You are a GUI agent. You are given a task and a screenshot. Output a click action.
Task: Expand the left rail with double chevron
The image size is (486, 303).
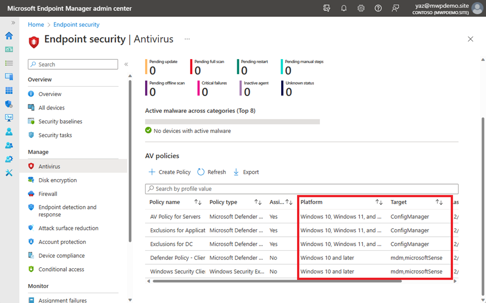(13, 22)
